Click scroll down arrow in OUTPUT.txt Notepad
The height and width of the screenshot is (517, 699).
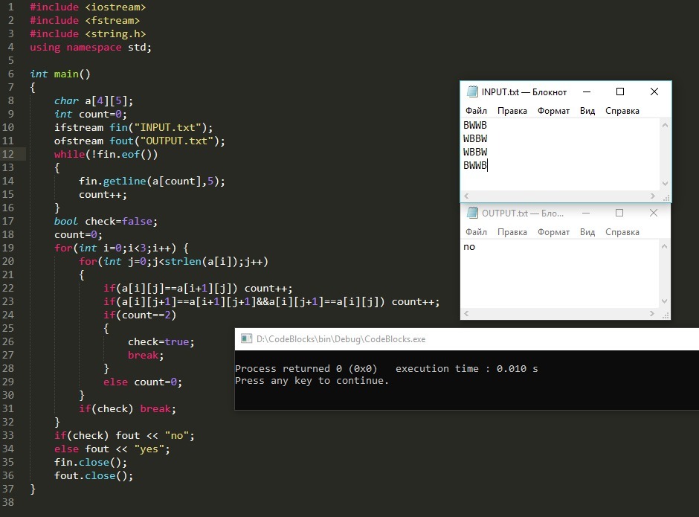[x=664, y=301]
